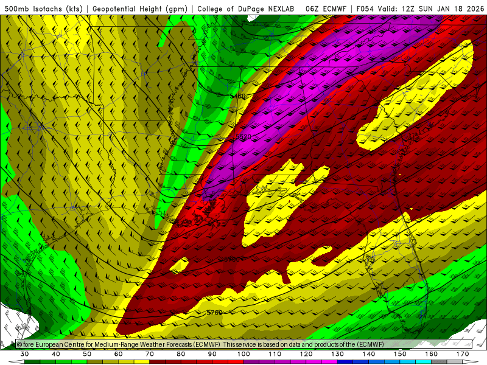Image resolution: width=487 pixels, height=365 pixels.
Task: Pick the bright yellow swatch in the color bar
Action: (142, 362)
